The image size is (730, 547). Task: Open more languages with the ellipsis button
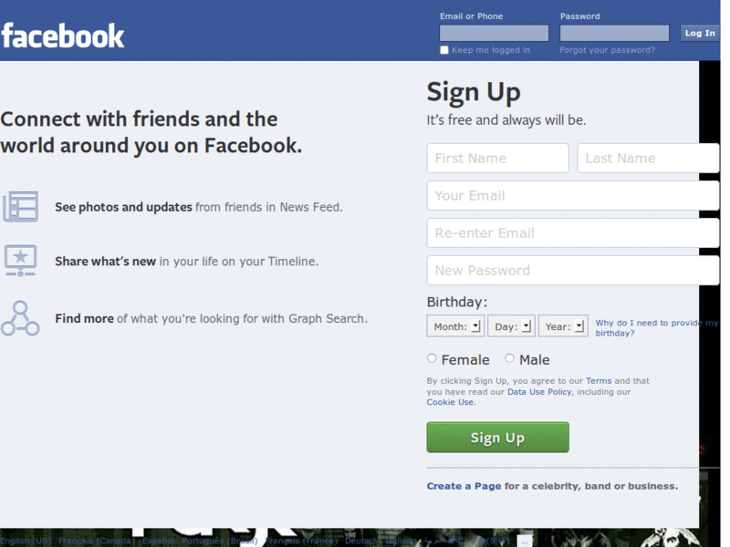tap(524, 541)
